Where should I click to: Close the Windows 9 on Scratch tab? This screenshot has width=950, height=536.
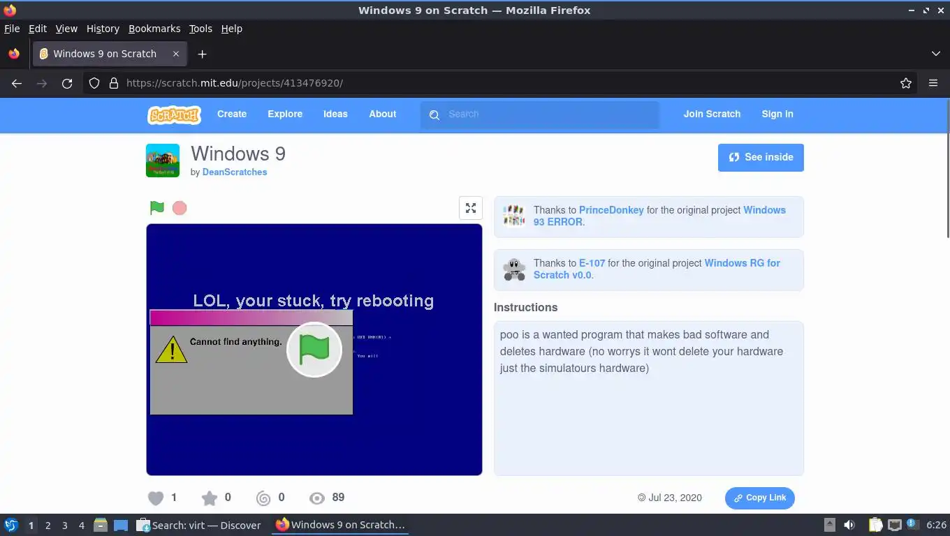176,54
